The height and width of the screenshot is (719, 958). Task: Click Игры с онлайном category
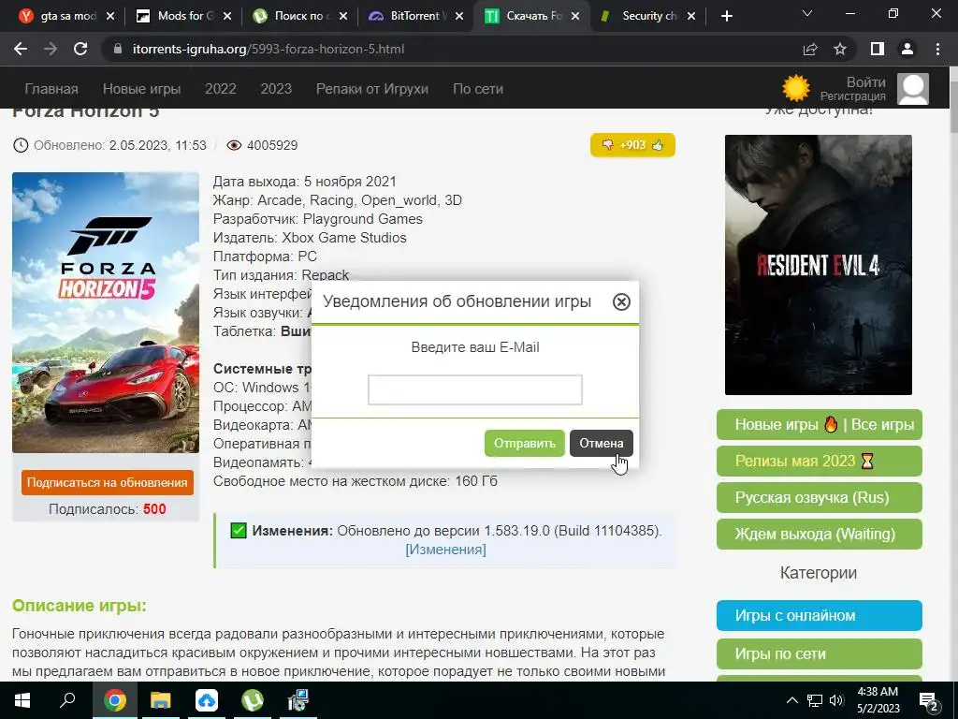(820, 616)
